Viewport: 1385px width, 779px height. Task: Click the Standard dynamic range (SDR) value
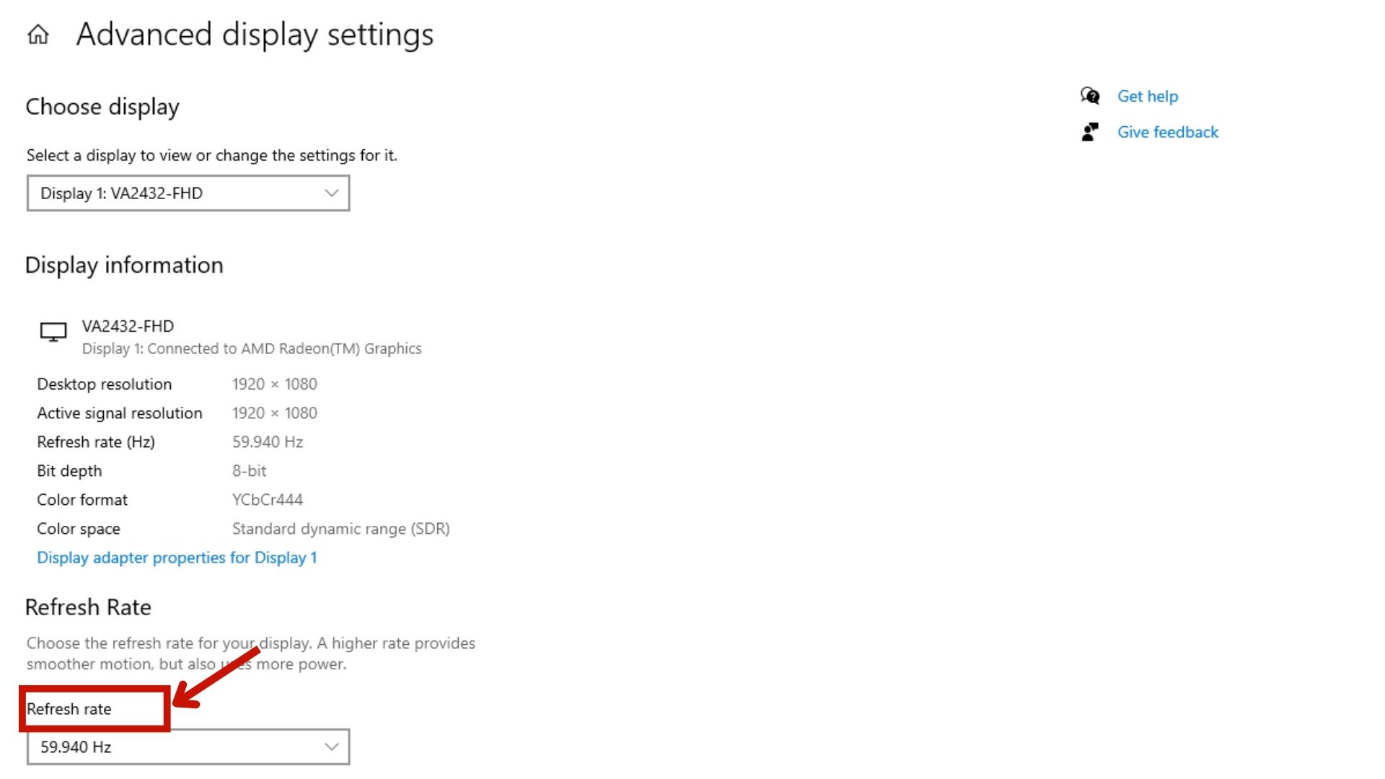(x=340, y=529)
